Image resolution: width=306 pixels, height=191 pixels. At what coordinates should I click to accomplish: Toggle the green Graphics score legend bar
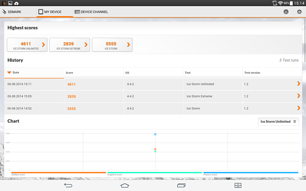point(155,172)
